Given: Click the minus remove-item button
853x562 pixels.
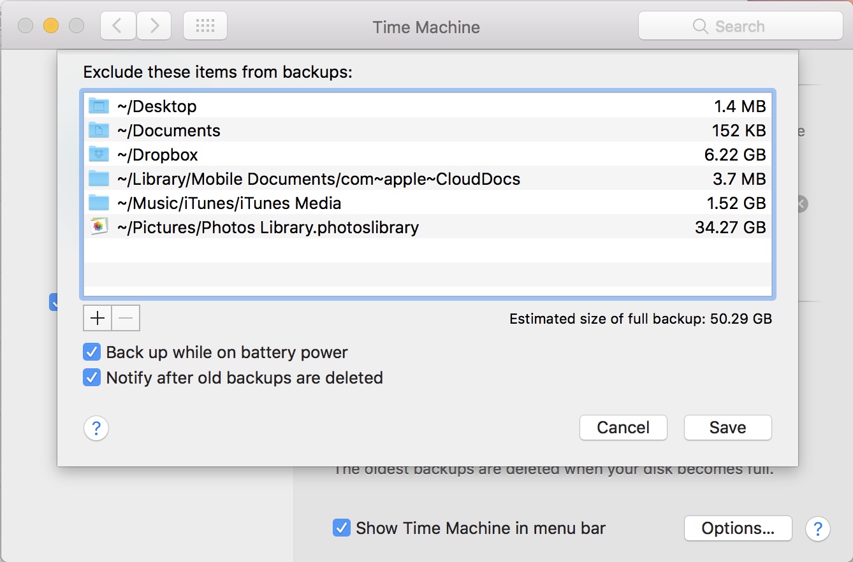Looking at the screenshot, I should [x=126, y=319].
